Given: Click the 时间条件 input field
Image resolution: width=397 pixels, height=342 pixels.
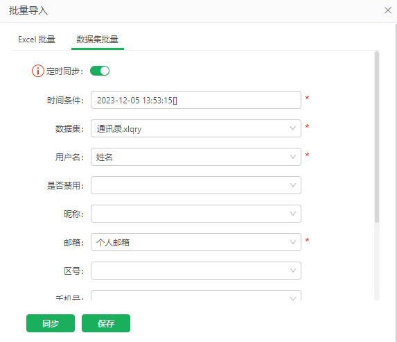Looking at the screenshot, I should coord(196,100).
